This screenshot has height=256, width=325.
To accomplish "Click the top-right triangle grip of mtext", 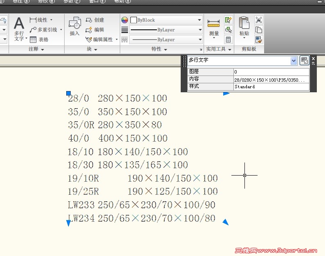I will (226, 93).
